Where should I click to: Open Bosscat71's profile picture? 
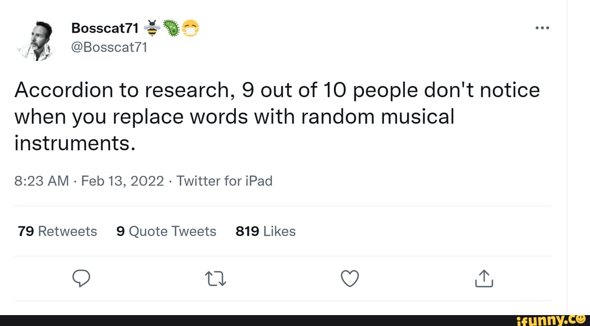coord(36,40)
